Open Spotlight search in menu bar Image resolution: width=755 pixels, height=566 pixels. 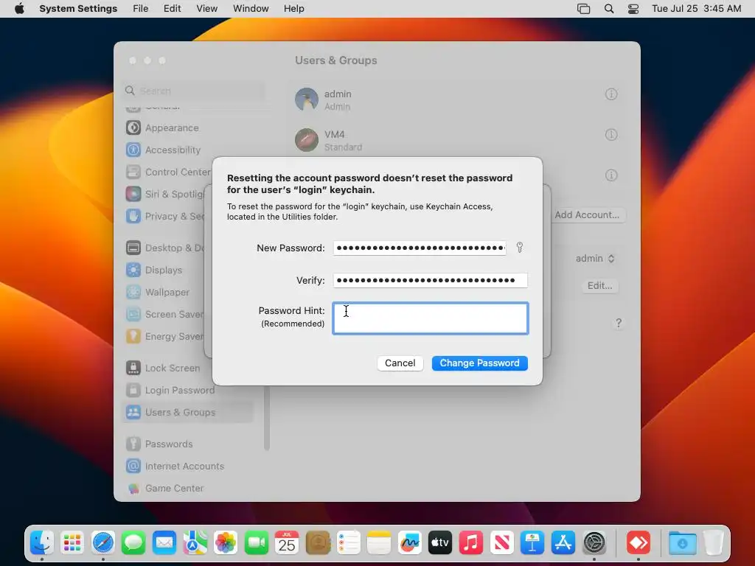click(608, 9)
